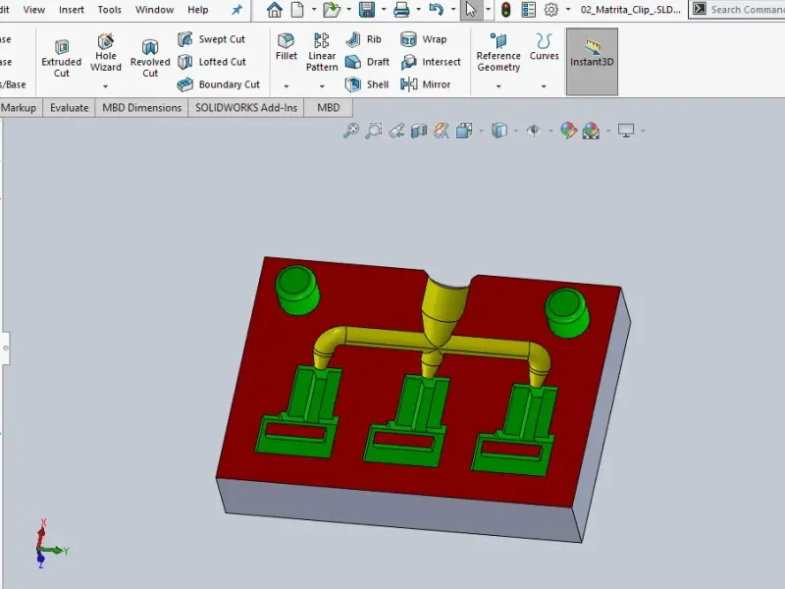This screenshot has height=589, width=785.
Task: Select the Extruded Cut tool
Action: (61, 59)
